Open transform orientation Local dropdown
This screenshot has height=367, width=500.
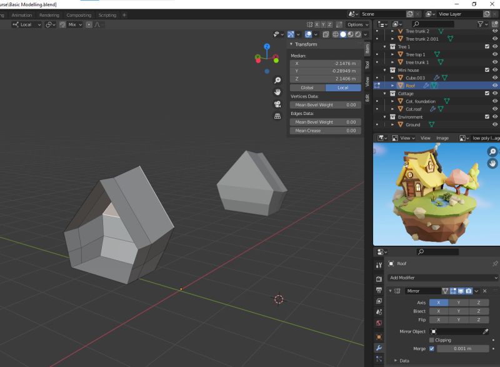(x=27, y=24)
